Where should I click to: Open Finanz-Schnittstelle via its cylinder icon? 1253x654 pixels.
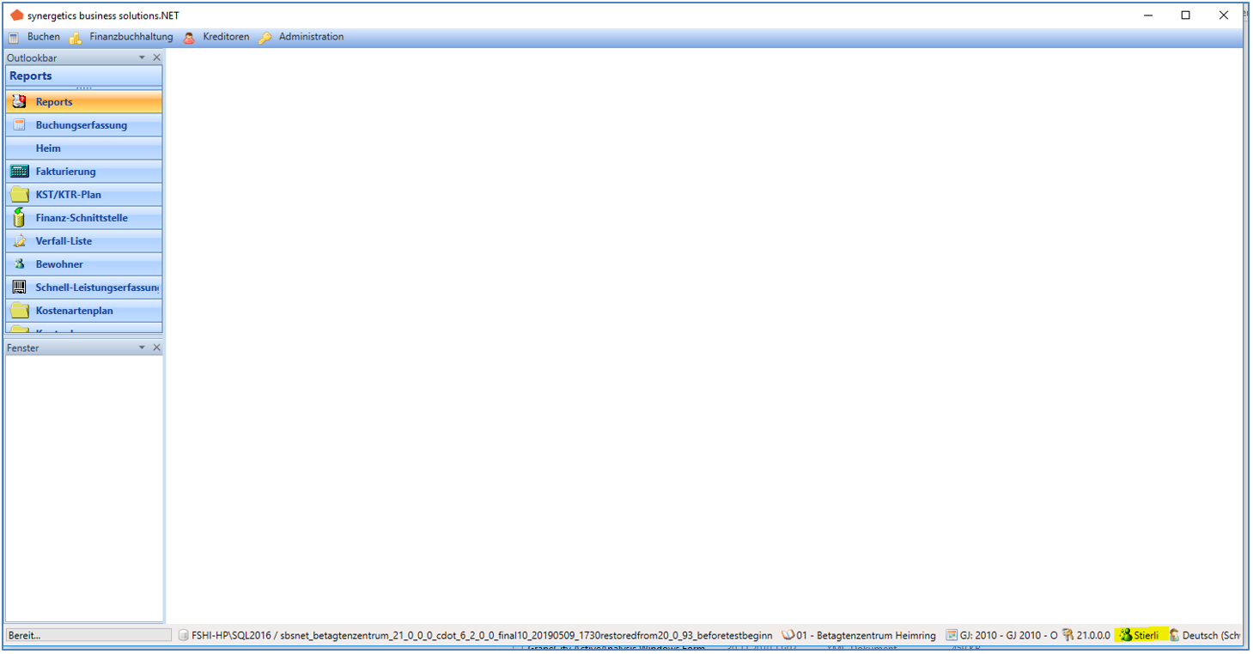[x=19, y=217]
